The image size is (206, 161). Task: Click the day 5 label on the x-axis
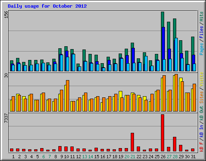pyautogui.click(x=37, y=157)
